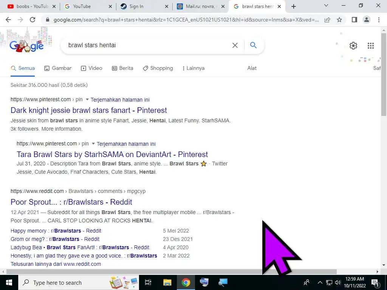Click the Windows taskbar search box
Image resolution: width=387 pixels, height=290 pixels.
coord(79,282)
